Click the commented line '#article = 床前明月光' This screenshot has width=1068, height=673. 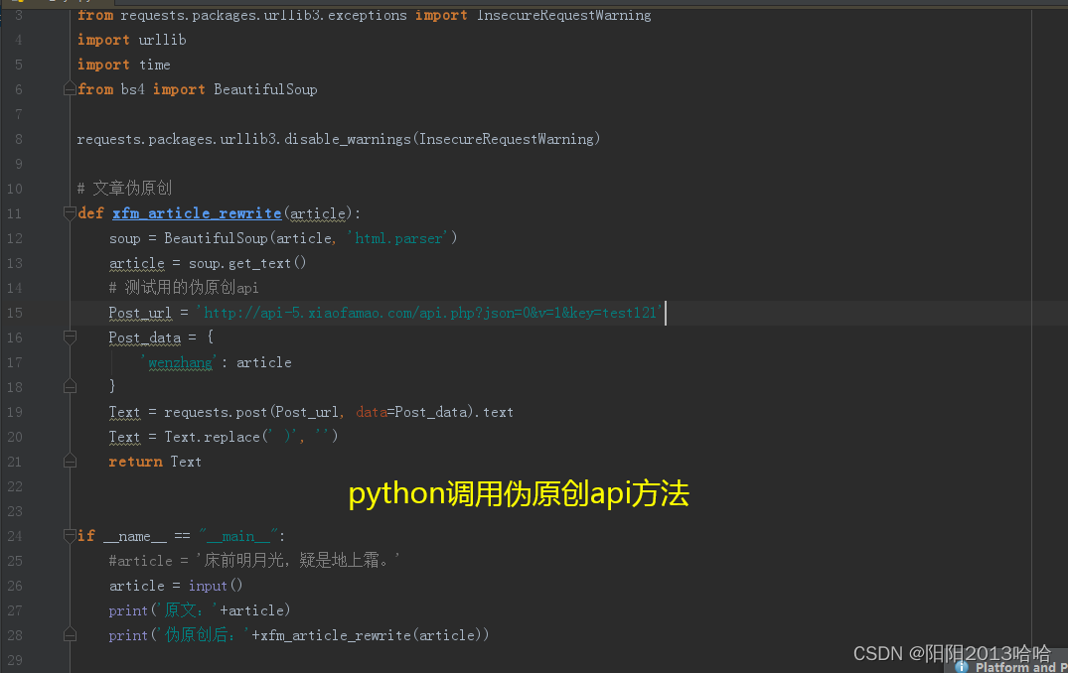pyautogui.click(x=254, y=561)
